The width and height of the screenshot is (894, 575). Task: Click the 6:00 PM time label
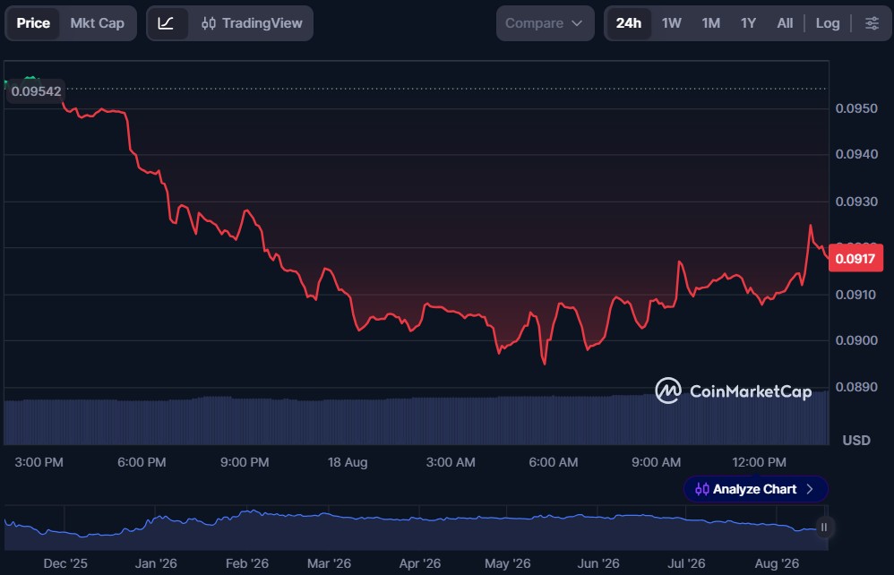coord(142,462)
